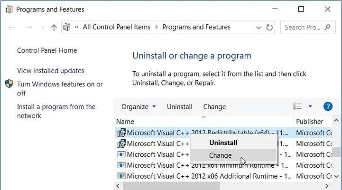Click icon of third Microsoft Visual C++ row

(121, 154)
